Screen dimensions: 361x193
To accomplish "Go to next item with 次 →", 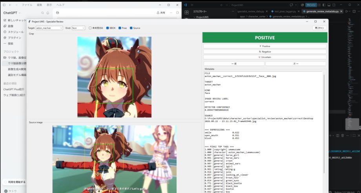I will click(295, 64).
